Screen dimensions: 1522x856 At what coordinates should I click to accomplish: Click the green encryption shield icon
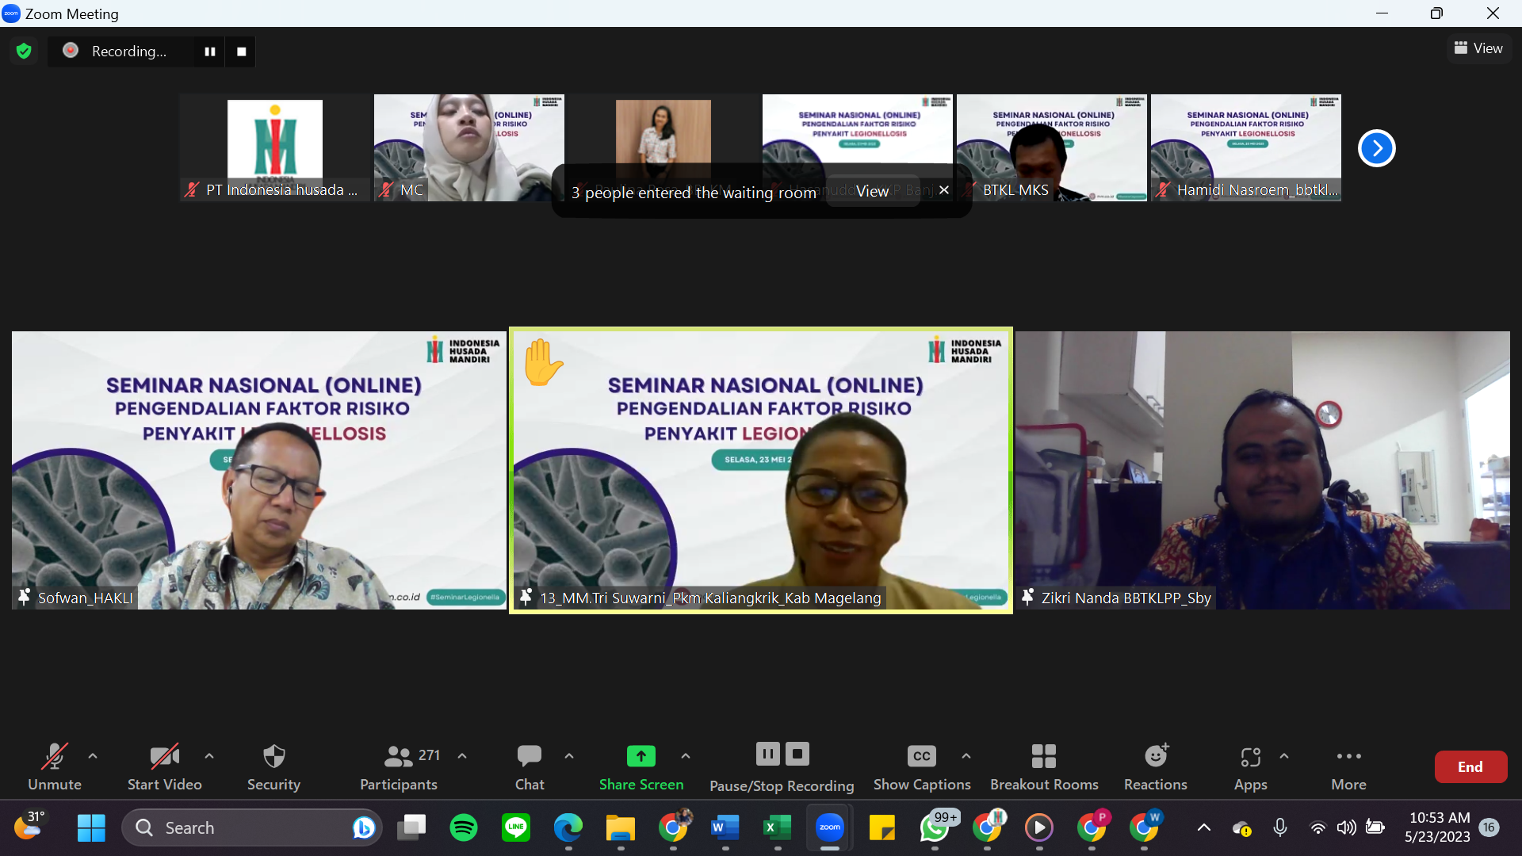click(x=24, y=52)
